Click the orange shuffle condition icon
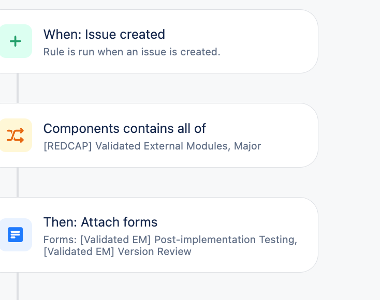Viewport: 380px width, 300px height. tap(16, 136)
